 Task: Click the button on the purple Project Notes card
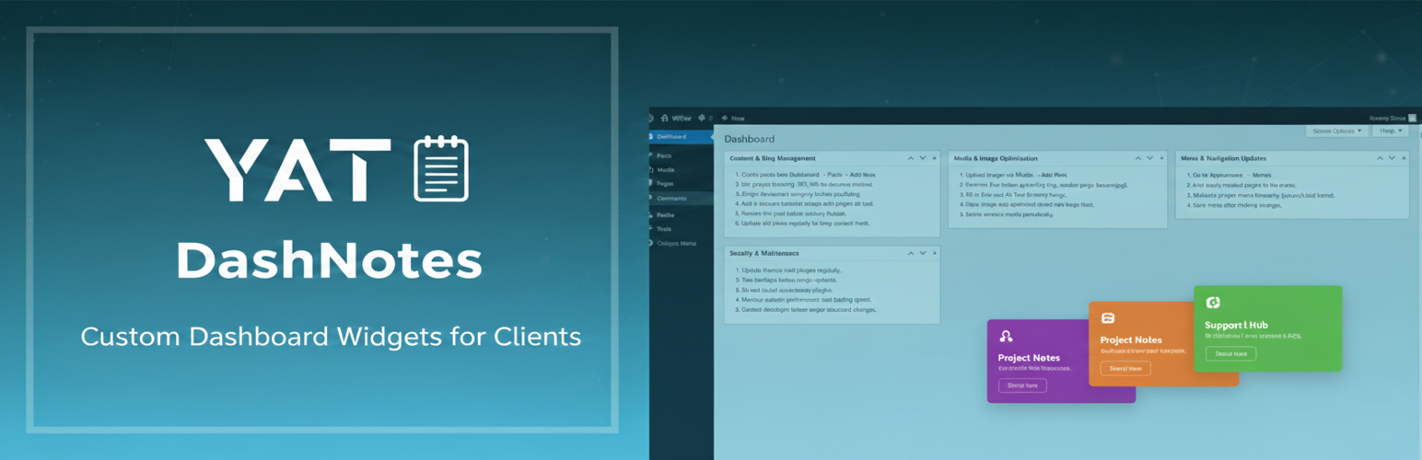pyautogui.click(x=1022, y=385)
